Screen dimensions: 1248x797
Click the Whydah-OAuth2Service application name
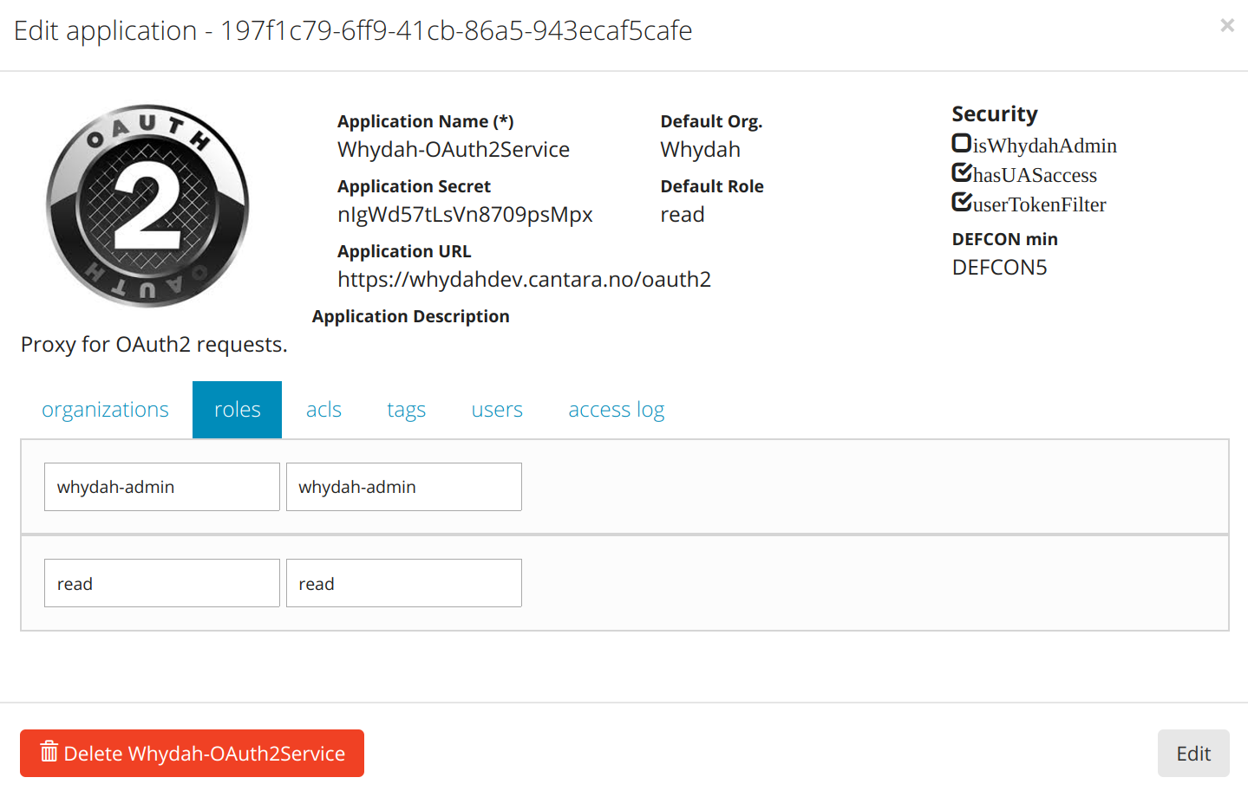[x=454, y=149]
